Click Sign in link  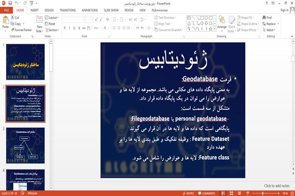(284, 10)
